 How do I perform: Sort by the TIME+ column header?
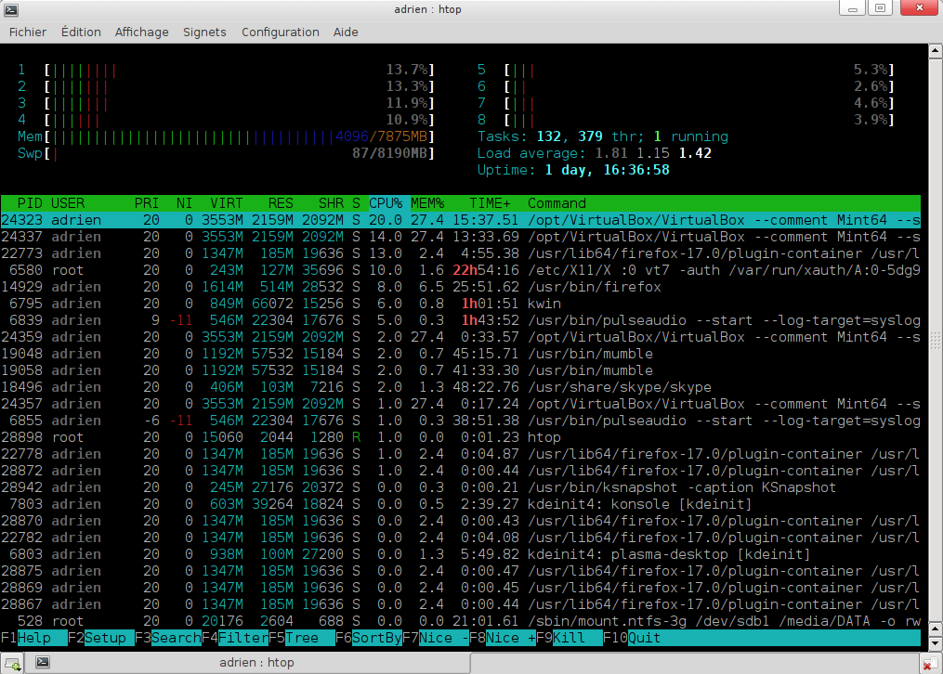(491, 203)
